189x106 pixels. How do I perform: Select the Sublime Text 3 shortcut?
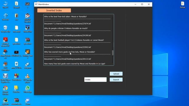[27, 54]
